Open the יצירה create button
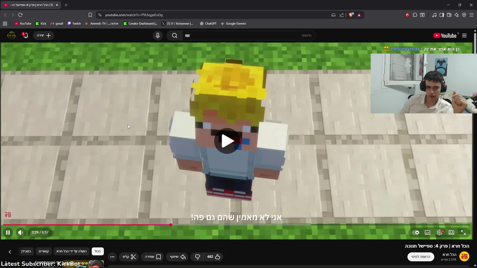Image resolution: width=477 pixels, height=268 pixels. 44,35
